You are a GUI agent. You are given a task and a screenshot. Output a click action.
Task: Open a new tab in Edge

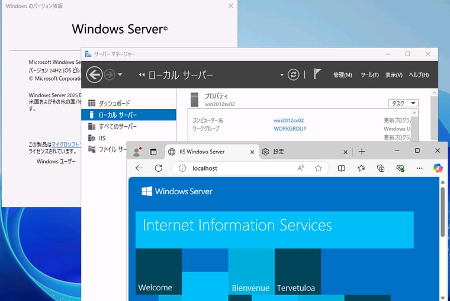tap(362, 152)
